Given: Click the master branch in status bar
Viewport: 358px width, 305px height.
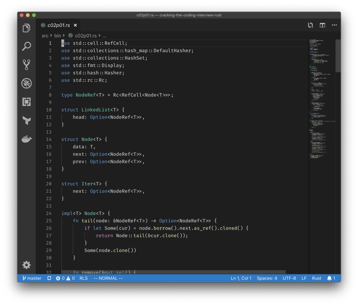Looking at the screenshot, I should (32, 278).
